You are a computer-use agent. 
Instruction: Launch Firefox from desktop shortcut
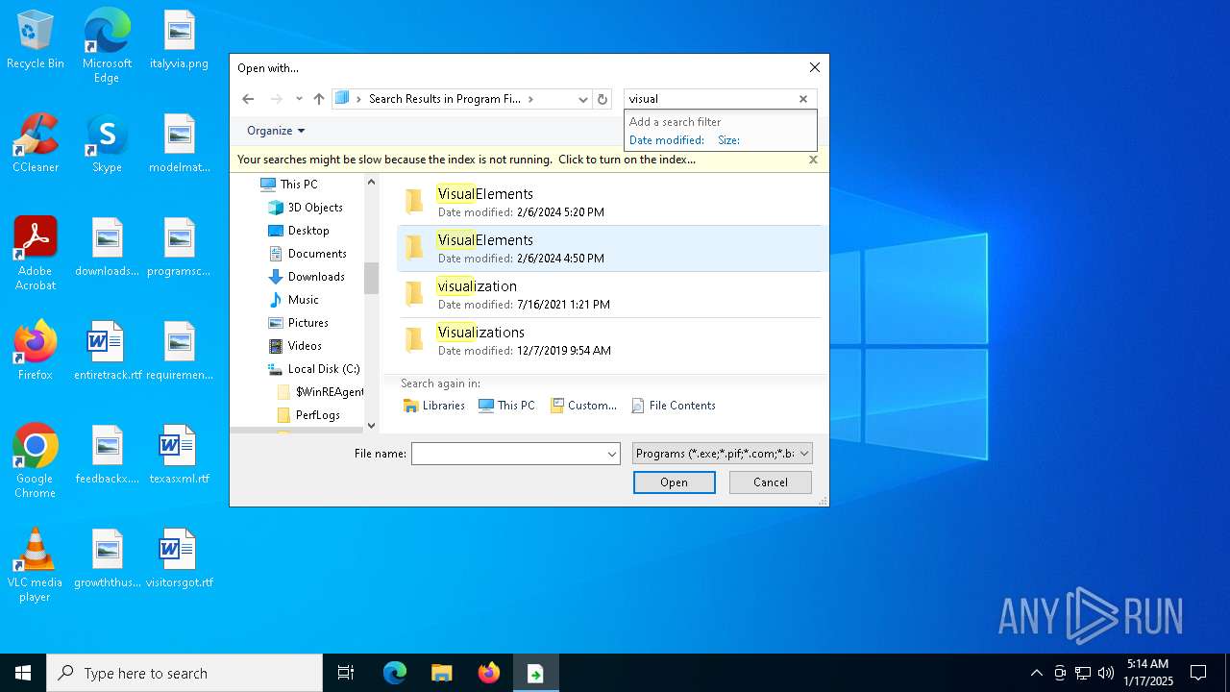coord(36,351)
